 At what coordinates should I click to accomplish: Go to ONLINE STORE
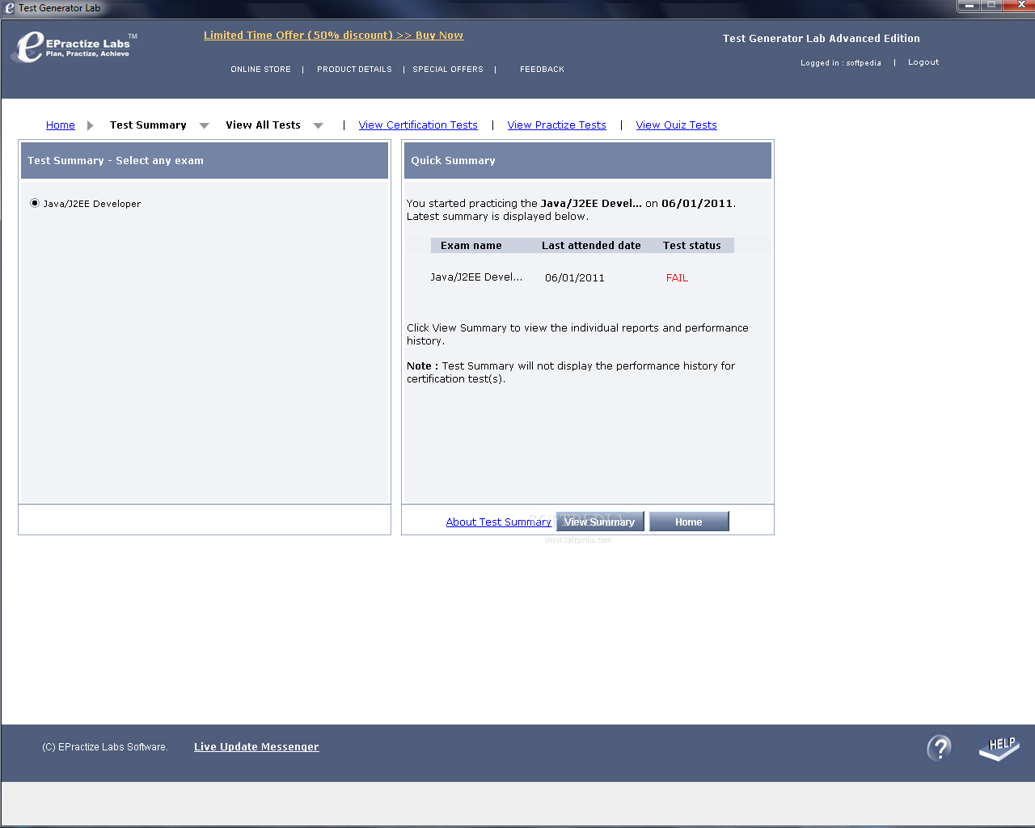tap(260, 70)
